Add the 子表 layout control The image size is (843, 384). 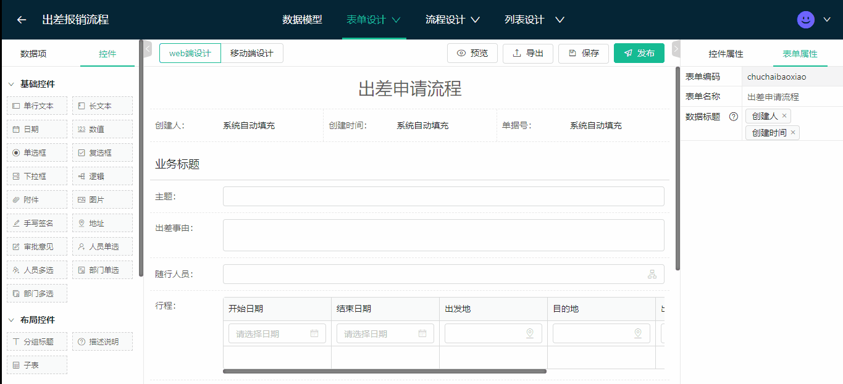(37, 365)
